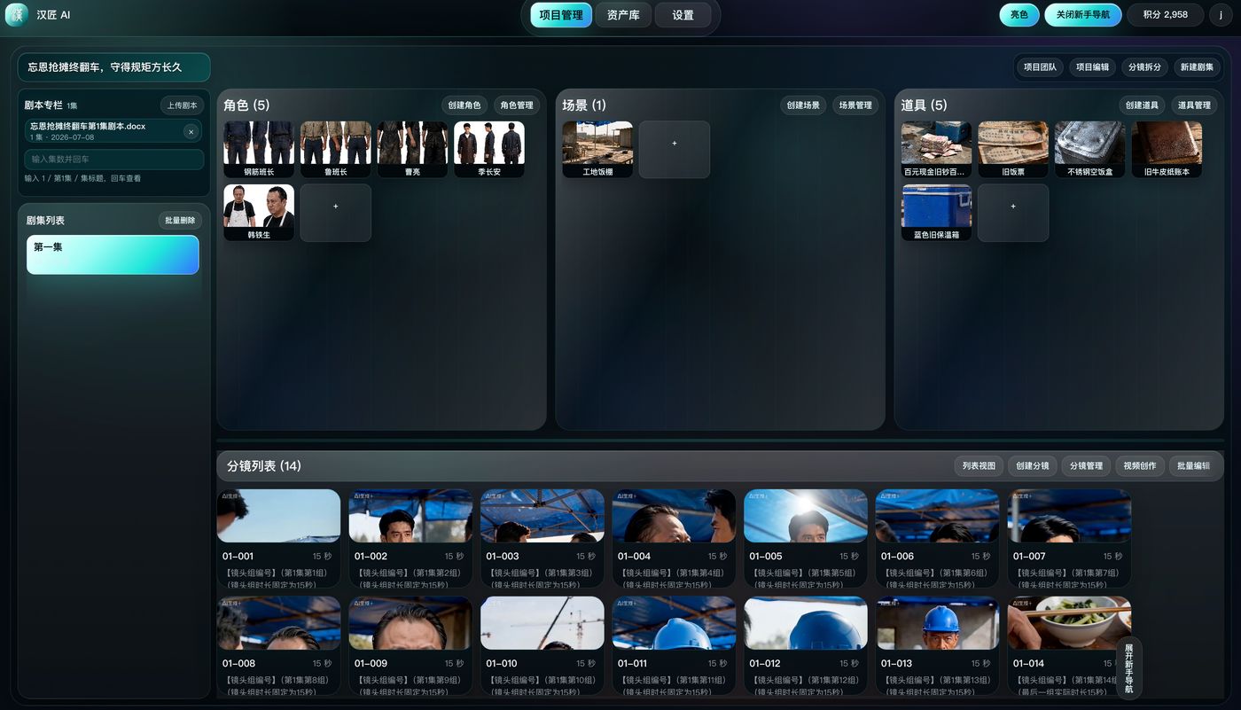This screenshot has width=1241, height=710.
Task: Click the 上传剧本 button
Action: 183,105
